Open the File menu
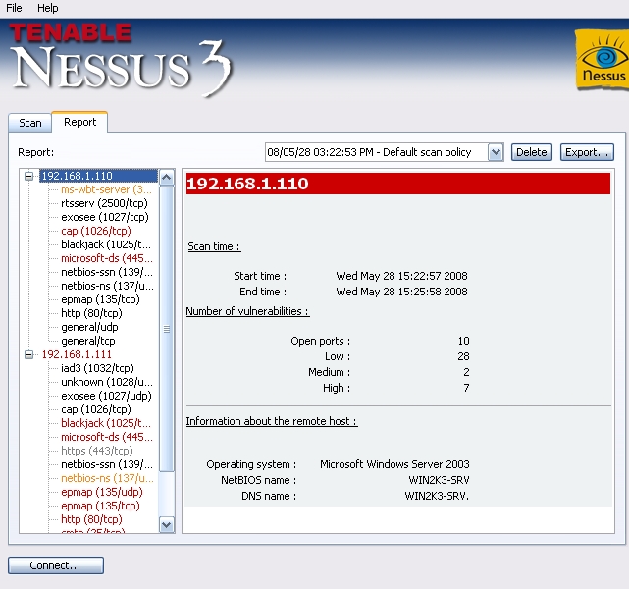 click(x=14, y=8)
